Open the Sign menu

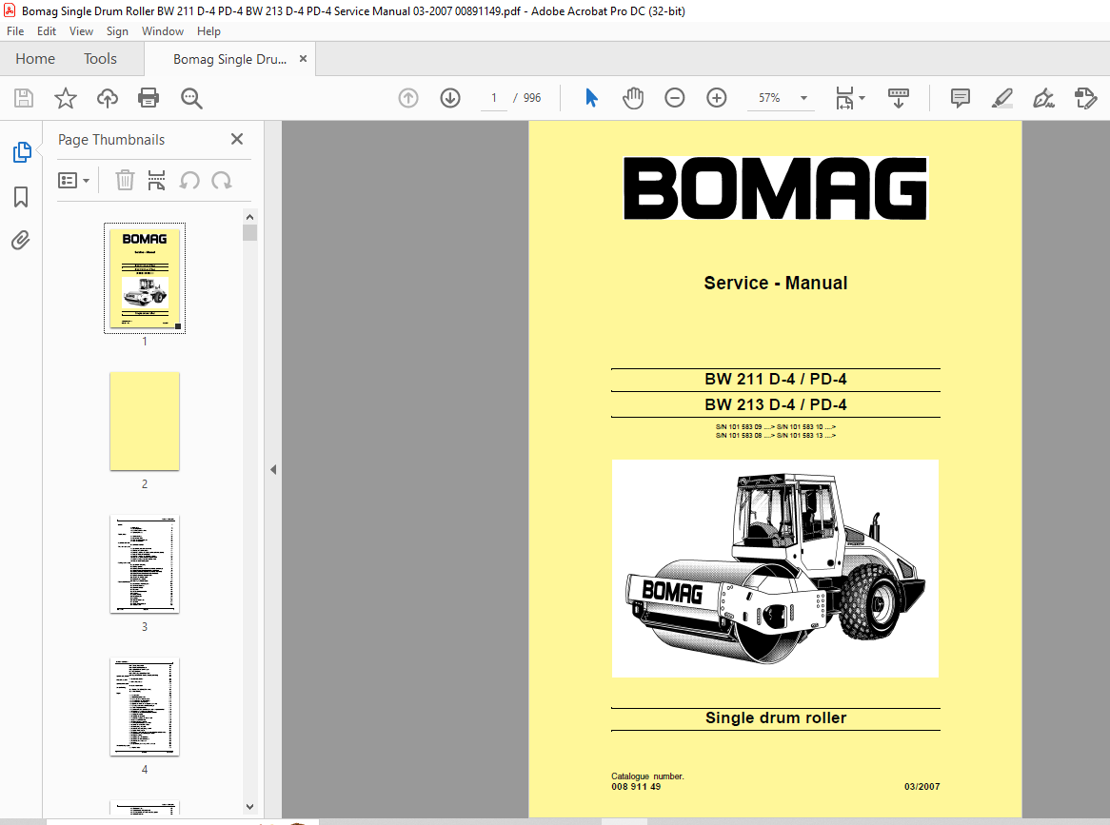(x=117, y=31)
